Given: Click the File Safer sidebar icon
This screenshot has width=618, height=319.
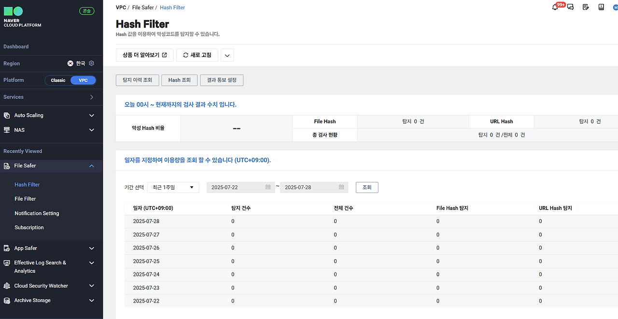Looking at the screenshot, I should (7, 166).
